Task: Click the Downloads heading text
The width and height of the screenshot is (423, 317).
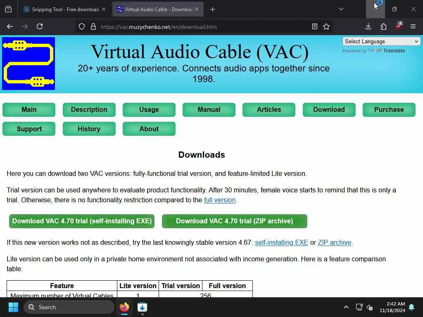Action: tap(202, 155)
